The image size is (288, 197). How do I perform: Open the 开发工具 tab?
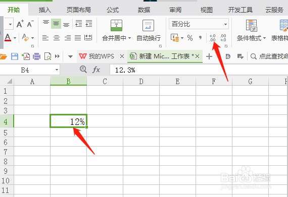[241, 10]
